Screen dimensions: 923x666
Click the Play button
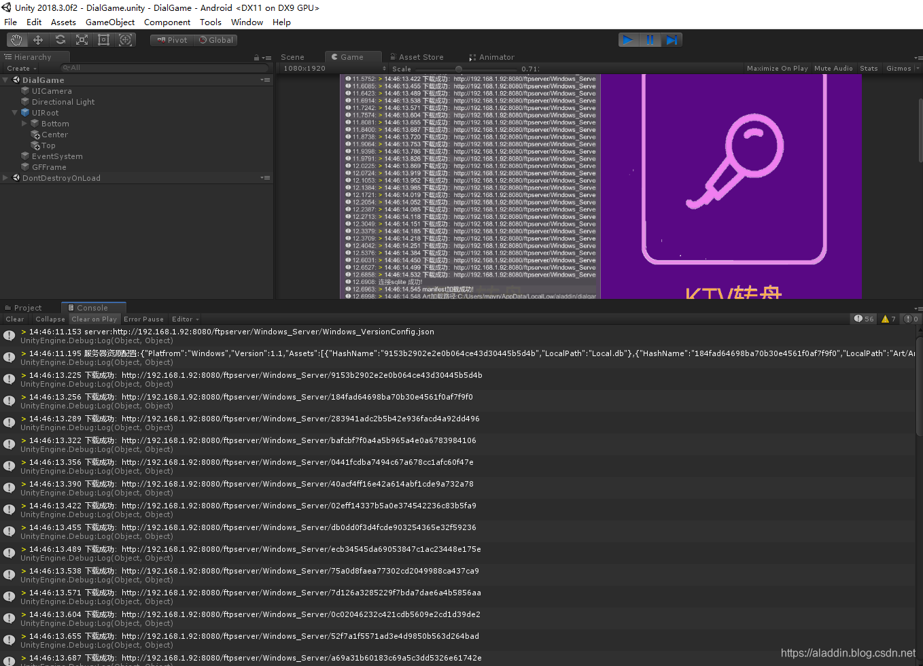tap(629, 40)
